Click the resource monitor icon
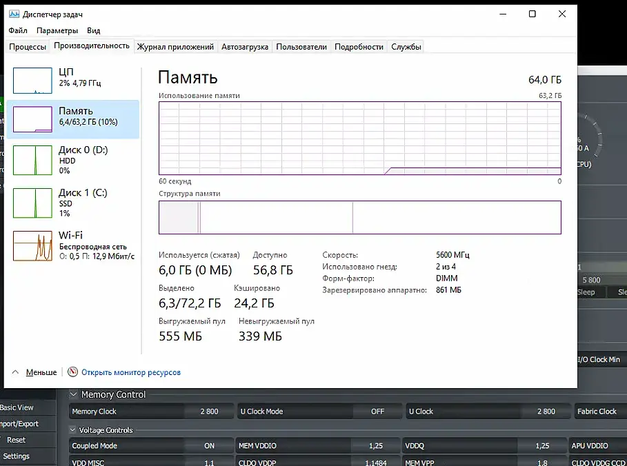Screen dimensions: 627x466 click(x=72, y=372)
